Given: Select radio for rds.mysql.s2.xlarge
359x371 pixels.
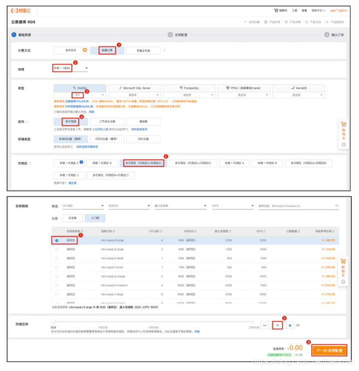Looking at the screenshot, I should [x=56, y=276].
